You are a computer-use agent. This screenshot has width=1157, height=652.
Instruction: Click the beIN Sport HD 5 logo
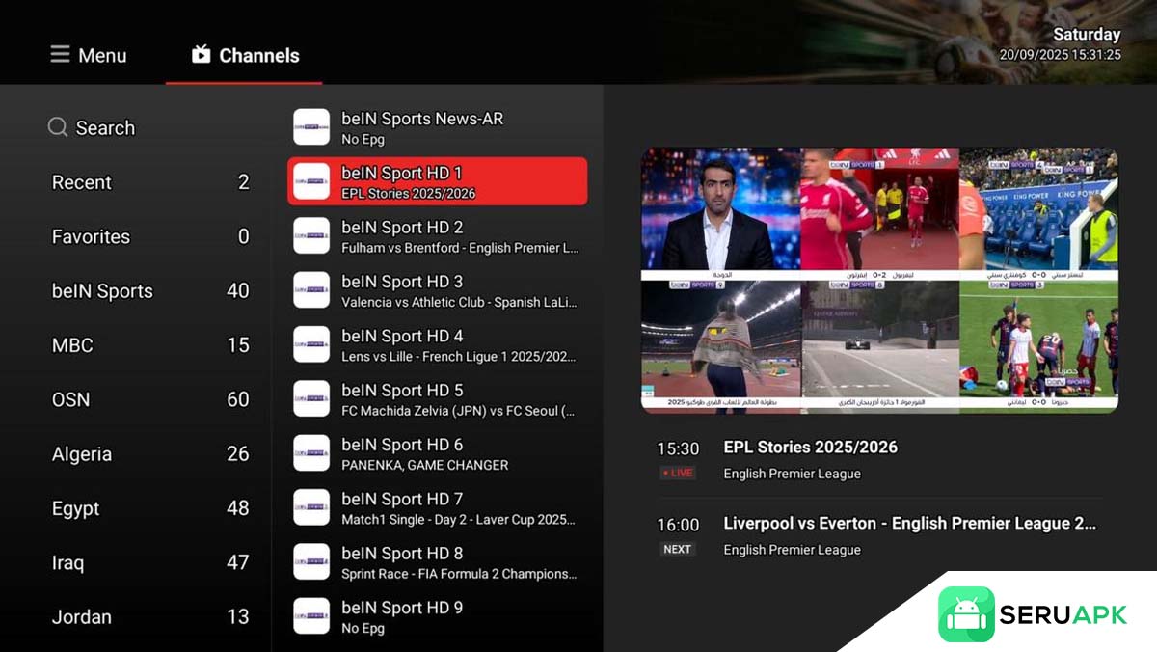click(311, 399)
